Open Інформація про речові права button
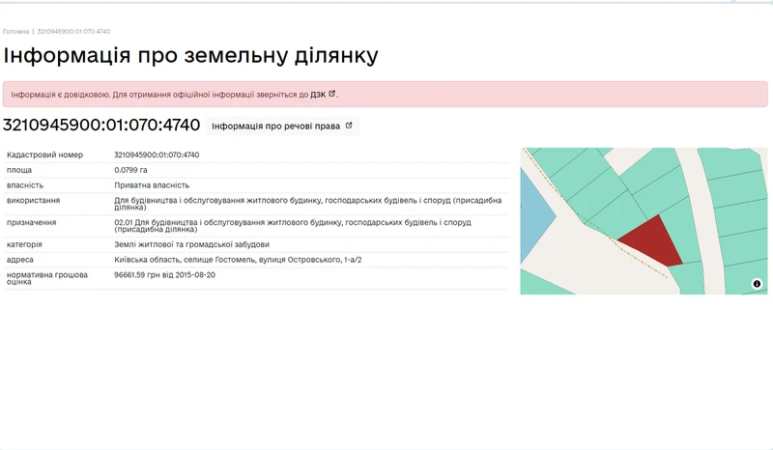773x450 pixels. 282,127
